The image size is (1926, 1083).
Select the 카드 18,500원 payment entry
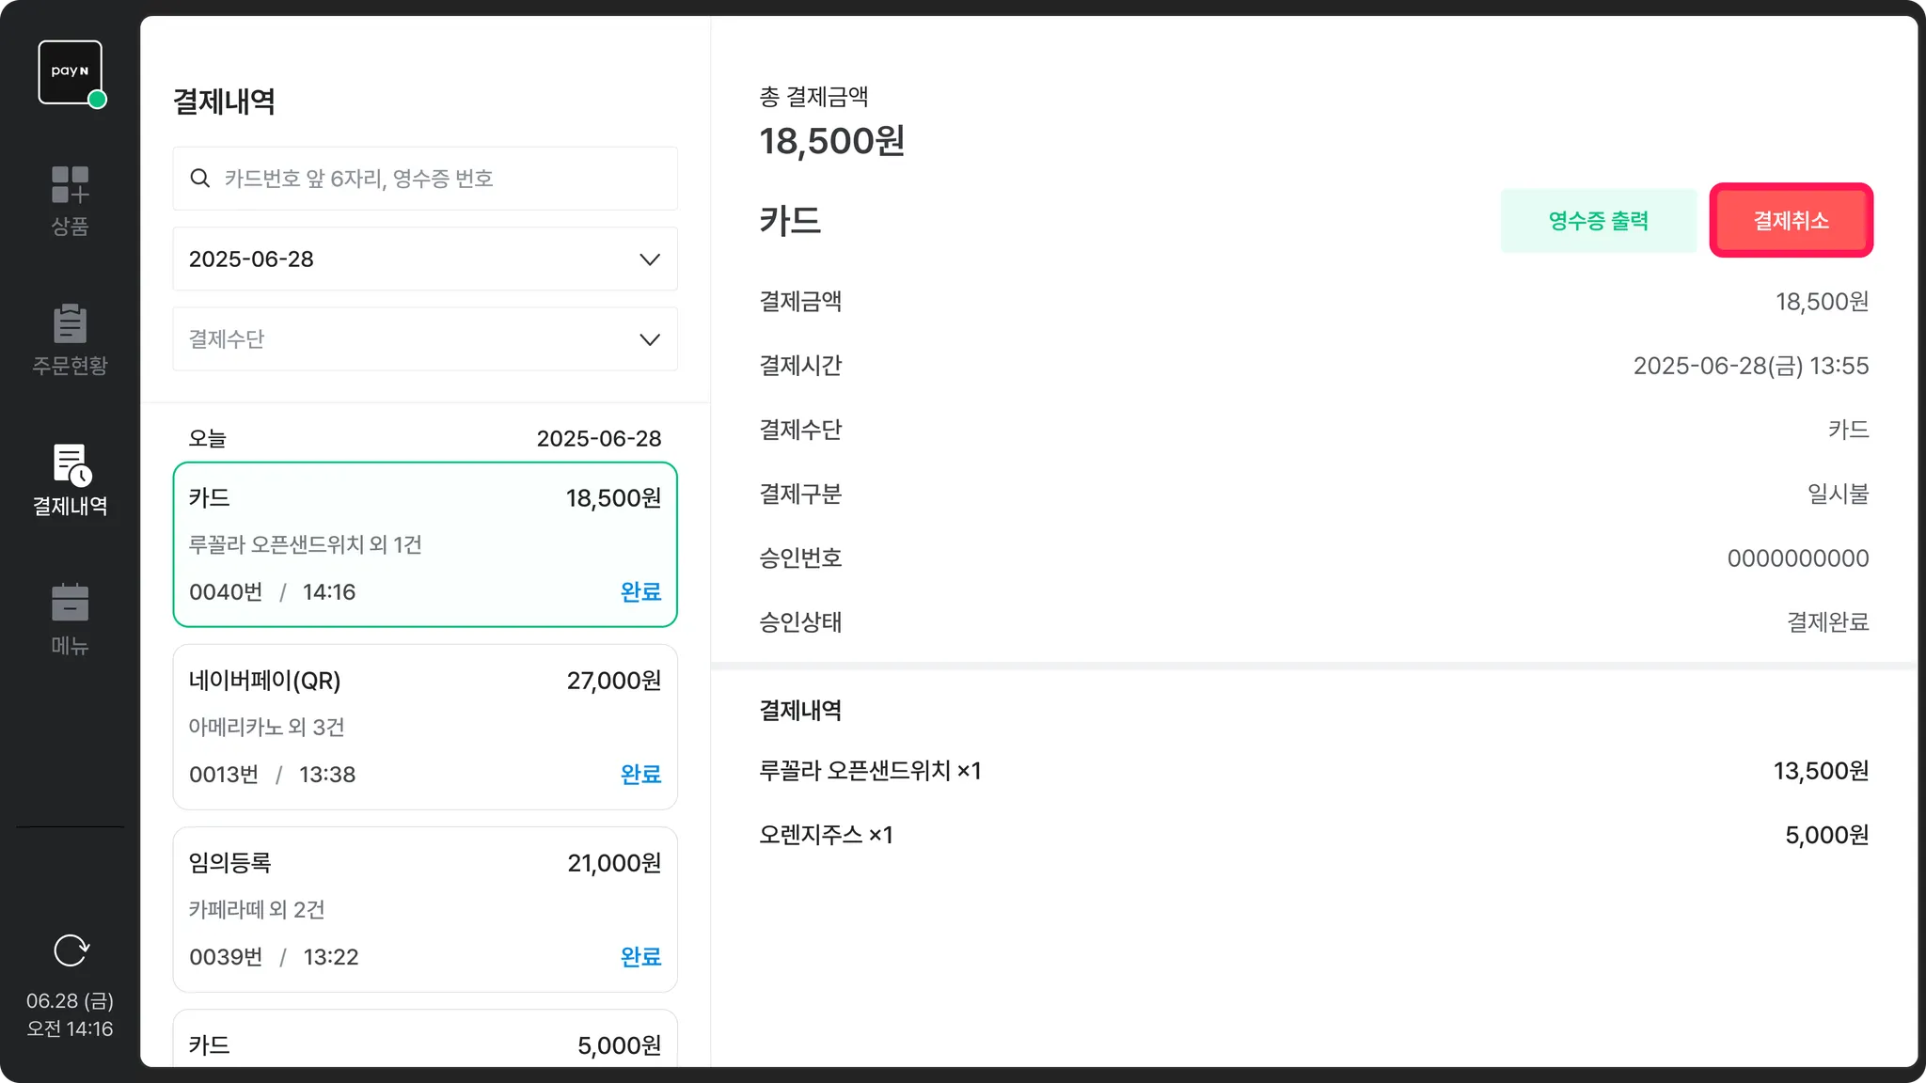[424, 544]
